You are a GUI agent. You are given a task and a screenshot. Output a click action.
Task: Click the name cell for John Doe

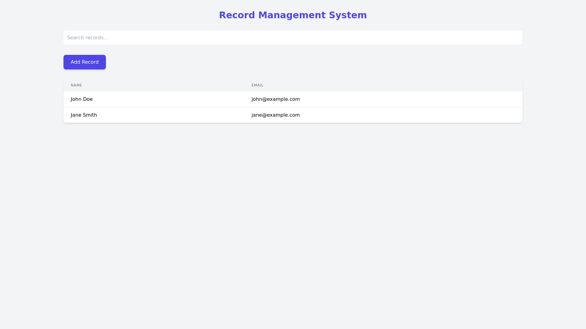82,99
